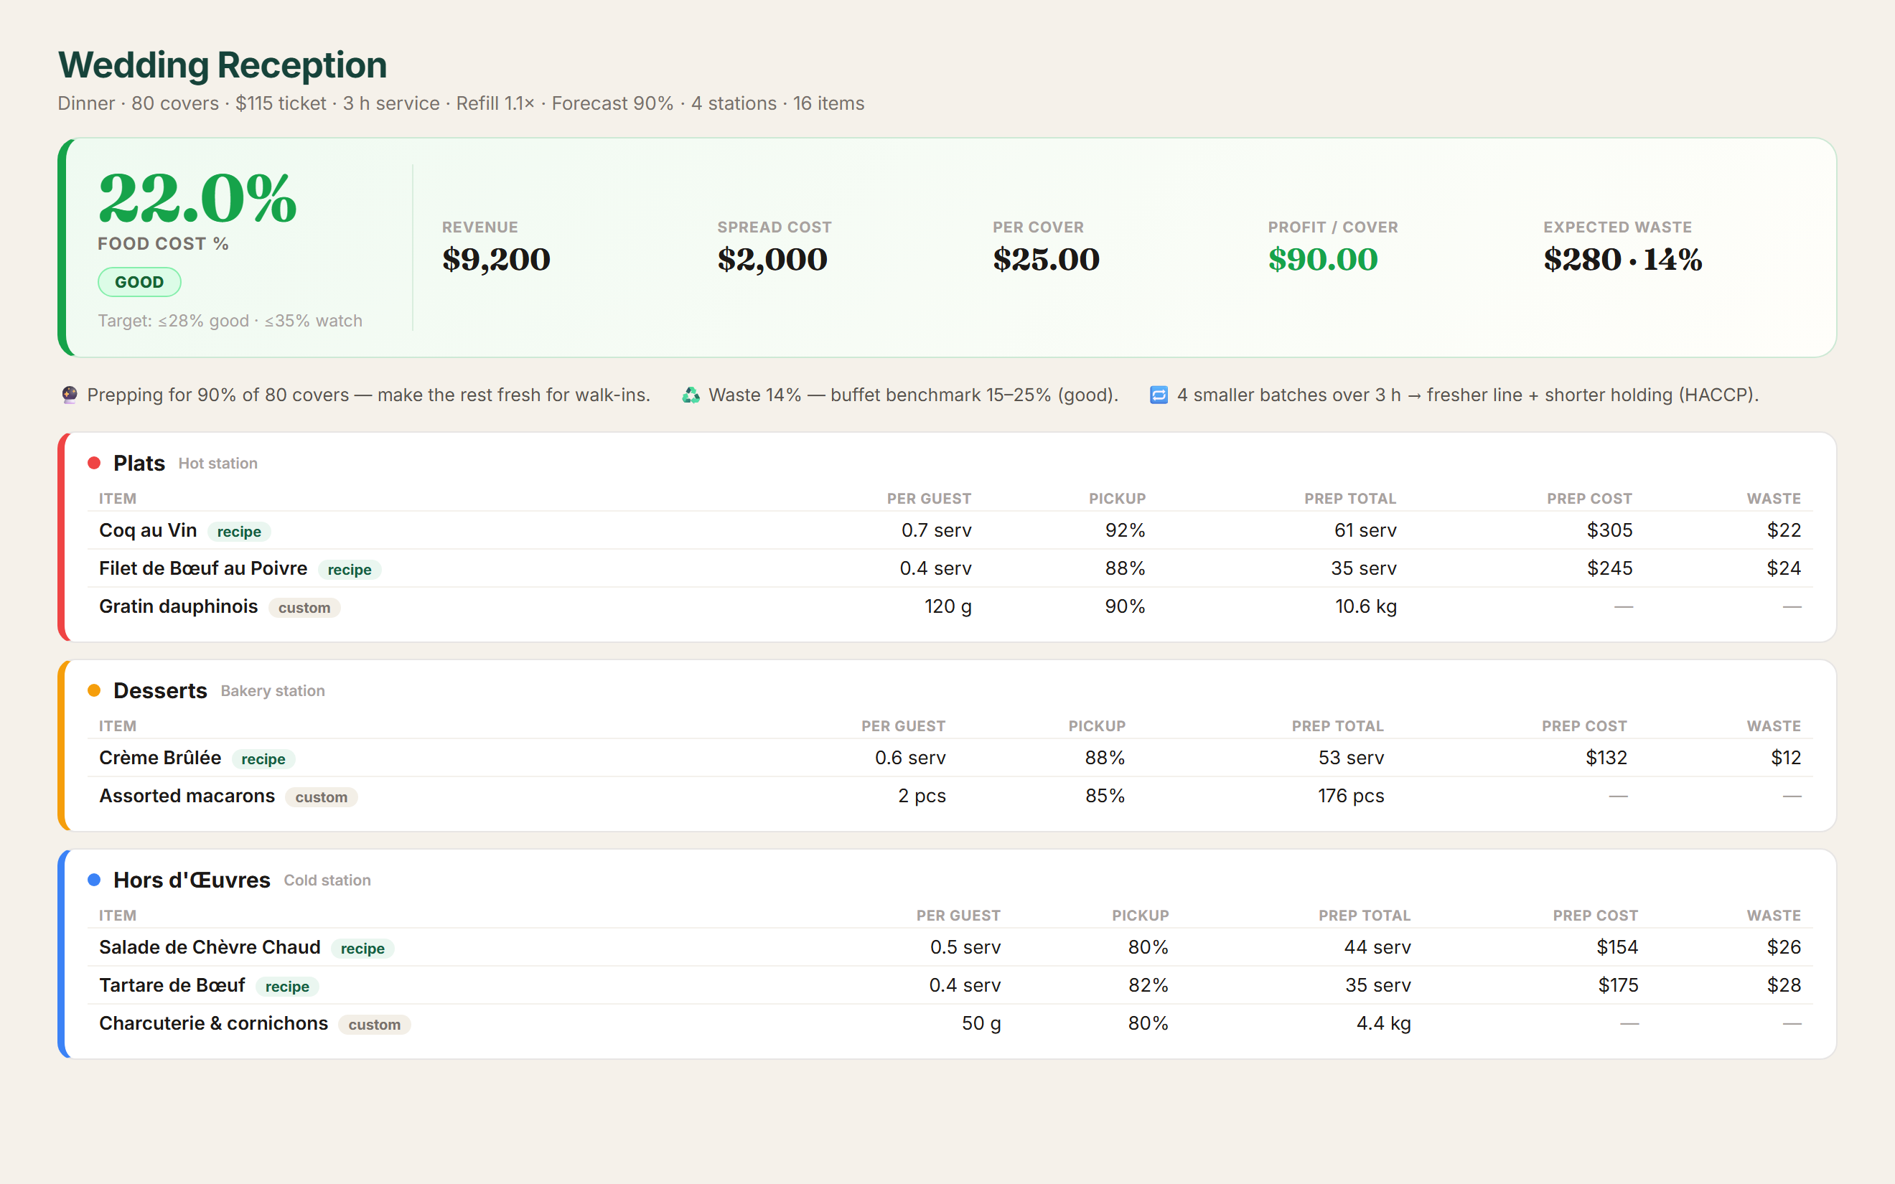1895x1184 pixels.
Task: Click the $28 waste for Tartare de Bœuf
Action: (1784, 985)
